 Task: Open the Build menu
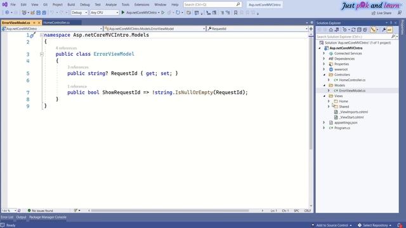coord(71,4)
